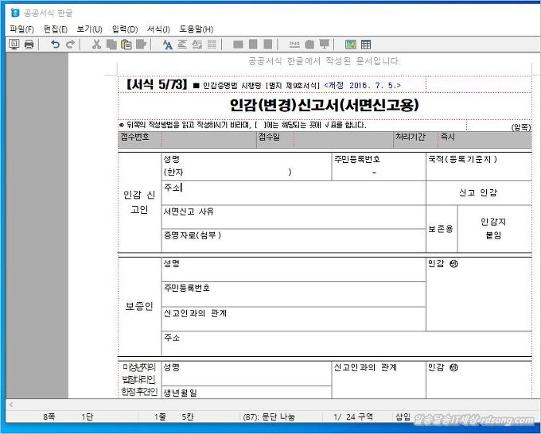541x434 pixels.
Task: Open the 도움말(H) menu
Action: point(196,29)
